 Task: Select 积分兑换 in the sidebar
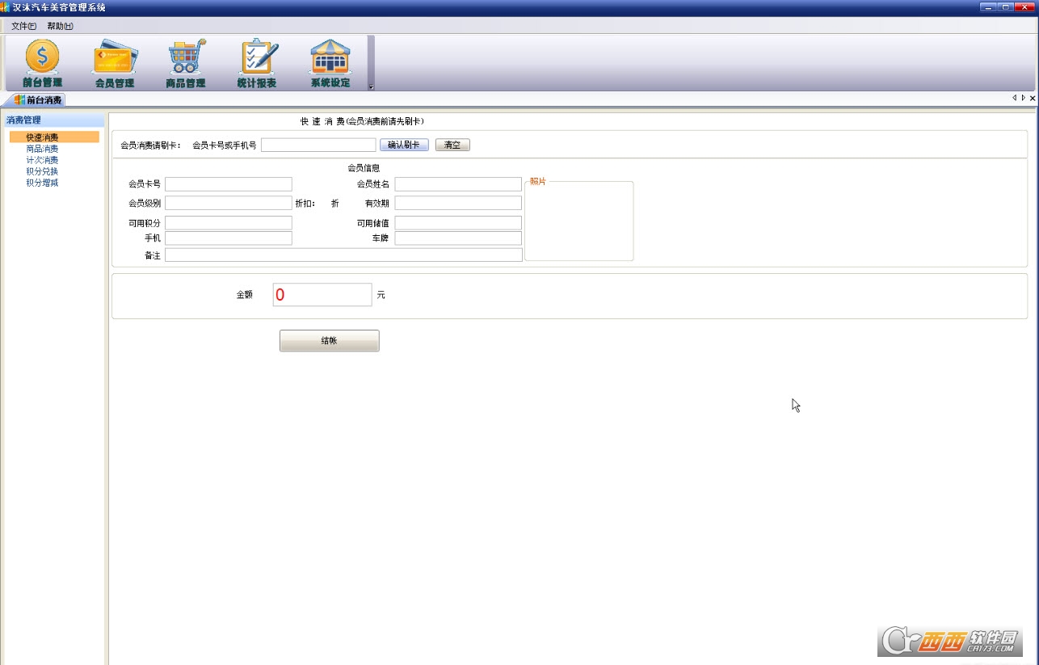pyautogui.click(x=42, y=171)
